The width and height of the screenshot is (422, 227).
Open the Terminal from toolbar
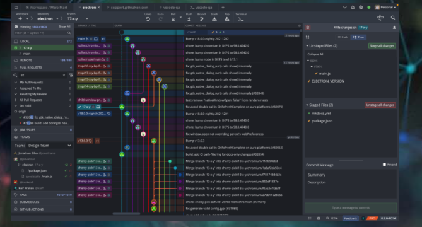[x=241, y=19]
